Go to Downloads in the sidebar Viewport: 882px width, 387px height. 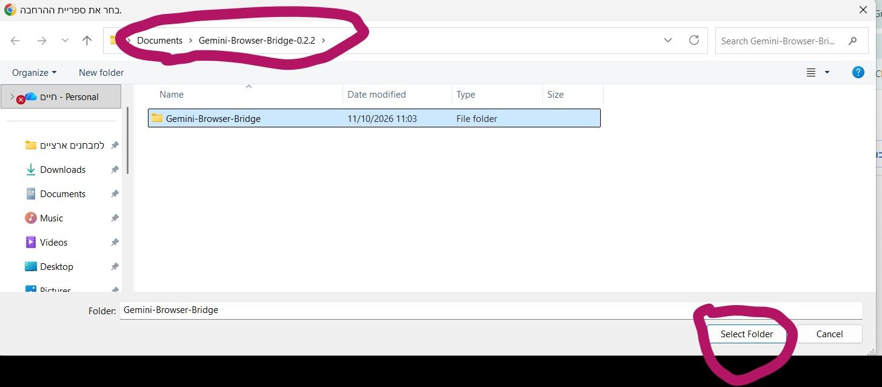click(62, 170)
